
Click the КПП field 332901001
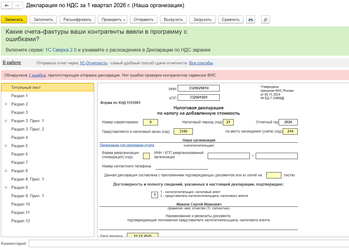[x=198, y=97]
